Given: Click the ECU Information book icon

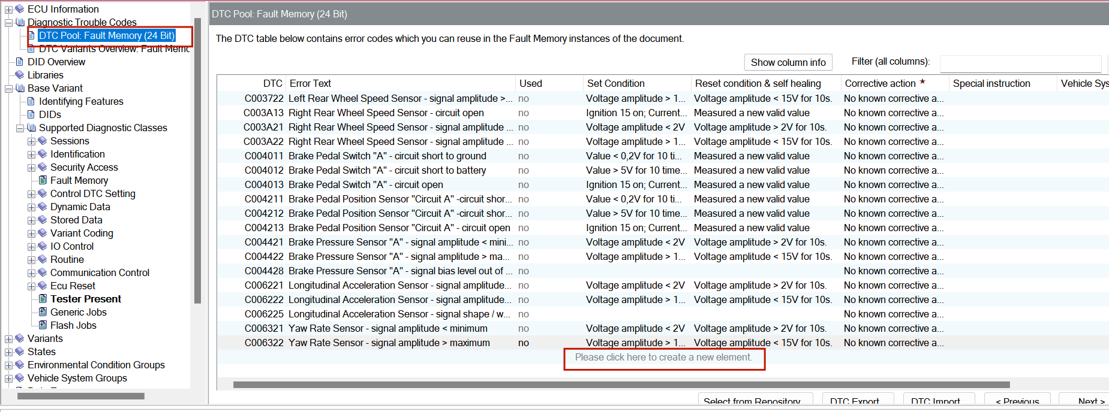Looking at the screenshot, I should click(x=20, y=9).
